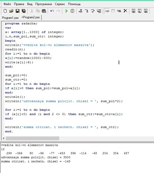Click the output result '-145'
Viewport: 154px width, 173px height.
click(67, 161)
